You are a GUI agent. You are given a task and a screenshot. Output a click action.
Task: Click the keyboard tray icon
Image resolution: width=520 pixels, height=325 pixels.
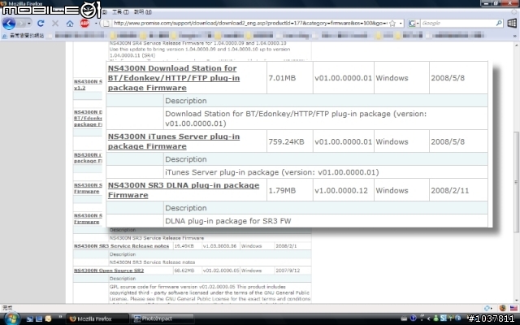tap(404, 318)
